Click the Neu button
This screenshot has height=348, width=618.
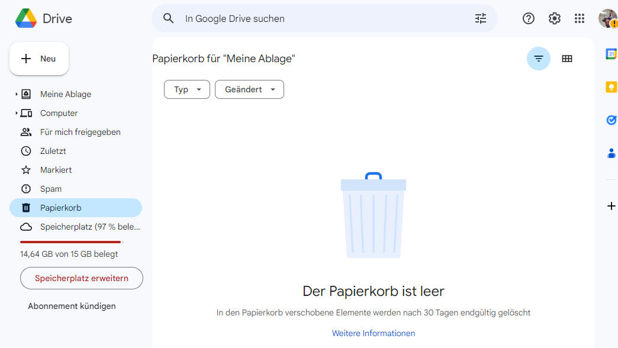39,59
